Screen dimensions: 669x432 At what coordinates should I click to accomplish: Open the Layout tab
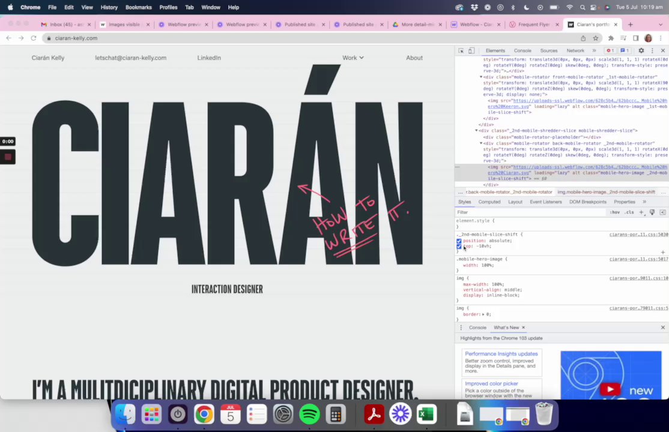pos(515,202)
